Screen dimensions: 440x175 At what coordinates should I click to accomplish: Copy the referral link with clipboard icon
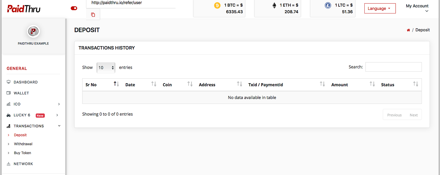[93, 15]
